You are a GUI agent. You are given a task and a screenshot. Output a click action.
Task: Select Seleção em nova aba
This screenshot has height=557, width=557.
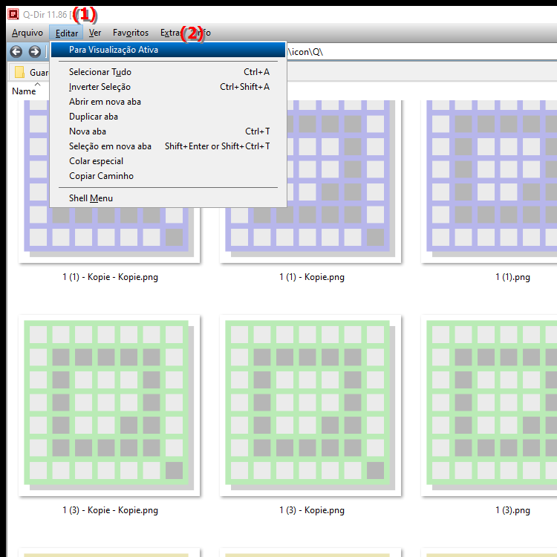(x=110, y=146)
